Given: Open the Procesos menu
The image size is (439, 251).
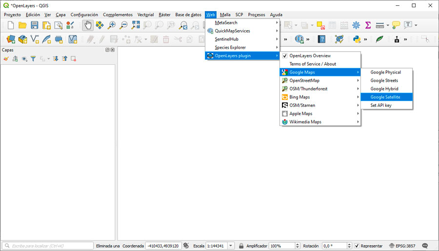Looking at the screenshot, I should [x=257, y=15].
